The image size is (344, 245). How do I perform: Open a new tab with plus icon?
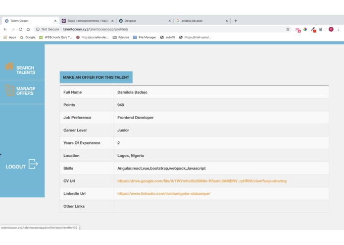pyautogui.click(x=236, y=21)
